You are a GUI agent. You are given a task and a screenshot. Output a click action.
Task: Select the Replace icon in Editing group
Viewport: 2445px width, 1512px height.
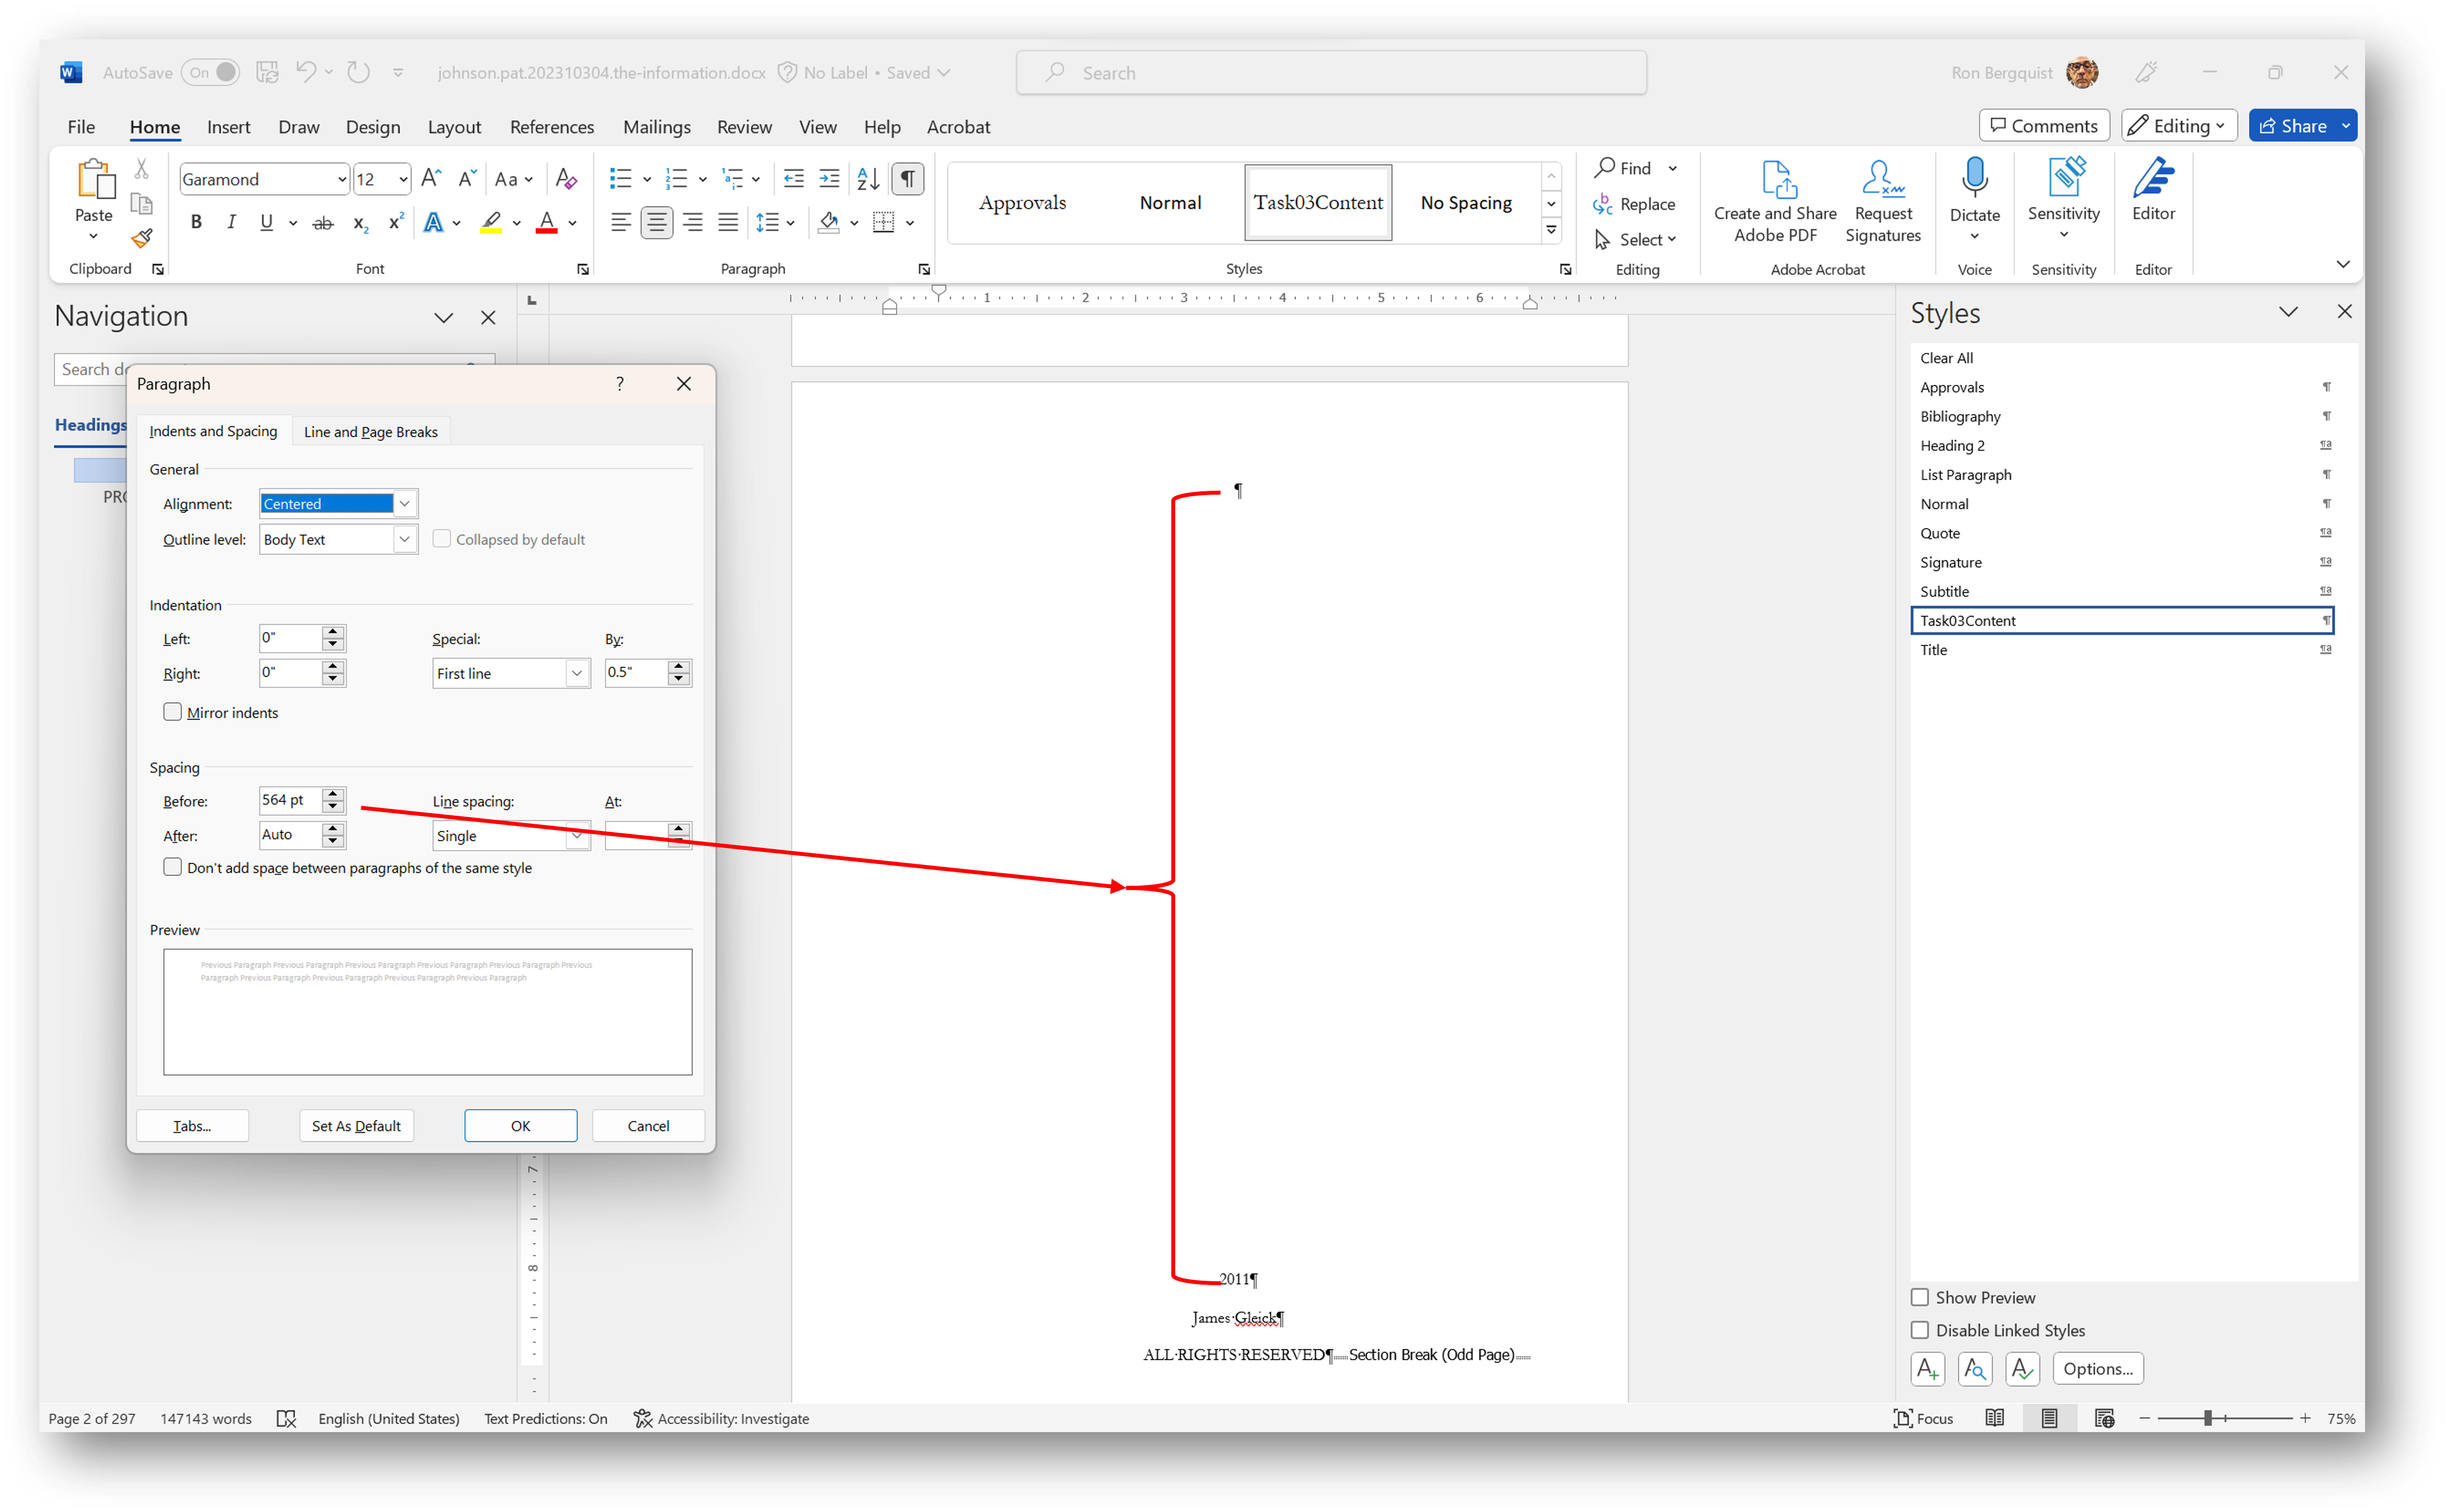pyautogui.click(x=1636, y=203)
